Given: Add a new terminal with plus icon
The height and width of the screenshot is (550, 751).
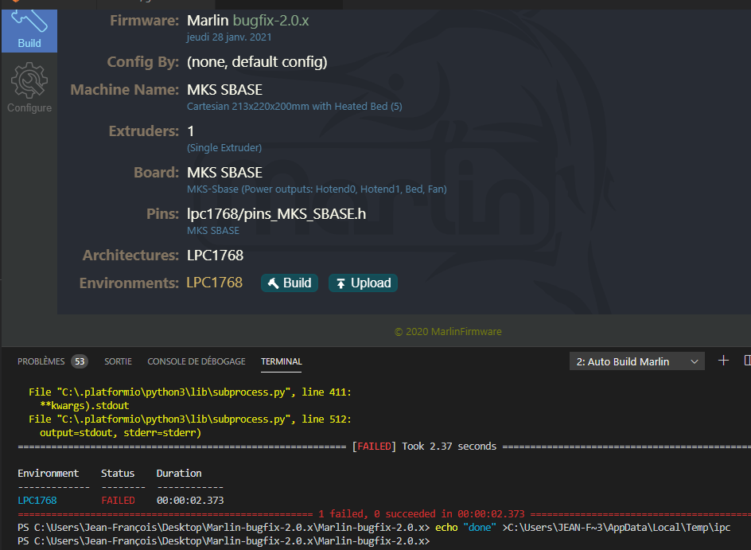Looking at the screenshot, I should [x=723, y=361].
